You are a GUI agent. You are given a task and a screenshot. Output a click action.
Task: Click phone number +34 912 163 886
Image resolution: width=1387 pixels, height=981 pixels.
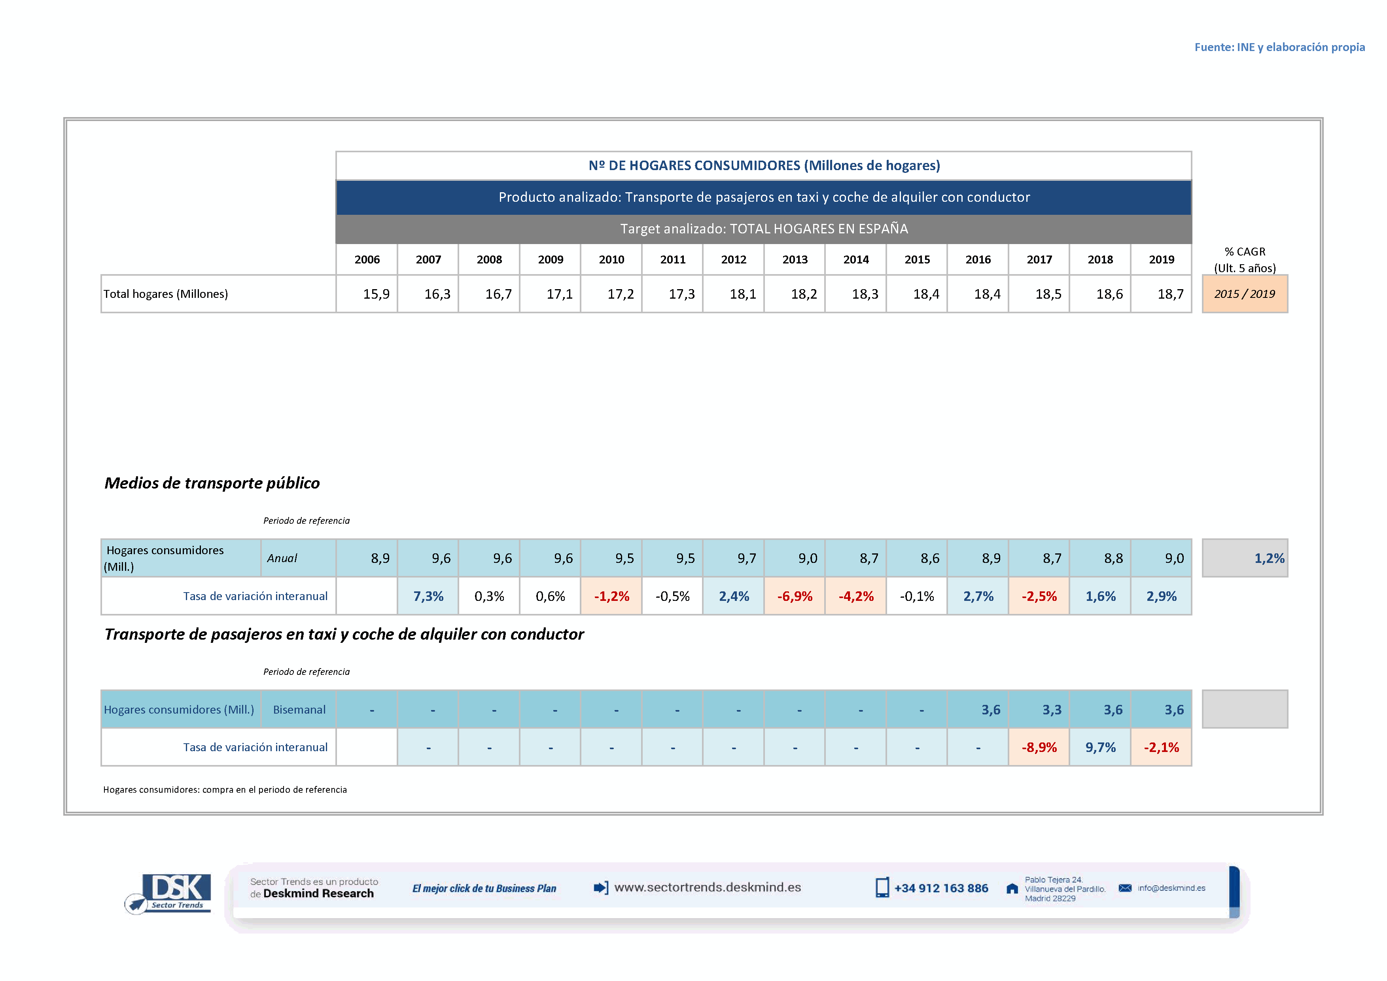[941, 888]
